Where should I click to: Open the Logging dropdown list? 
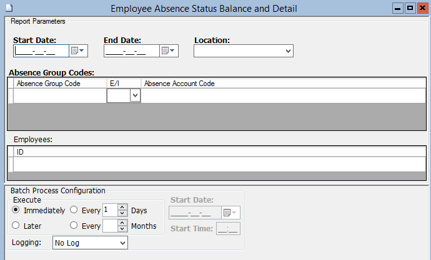click(x=122, y=243)
